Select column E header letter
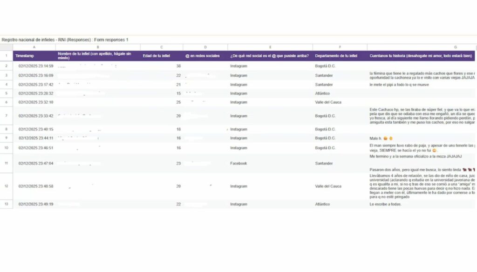 pos(270,47)
